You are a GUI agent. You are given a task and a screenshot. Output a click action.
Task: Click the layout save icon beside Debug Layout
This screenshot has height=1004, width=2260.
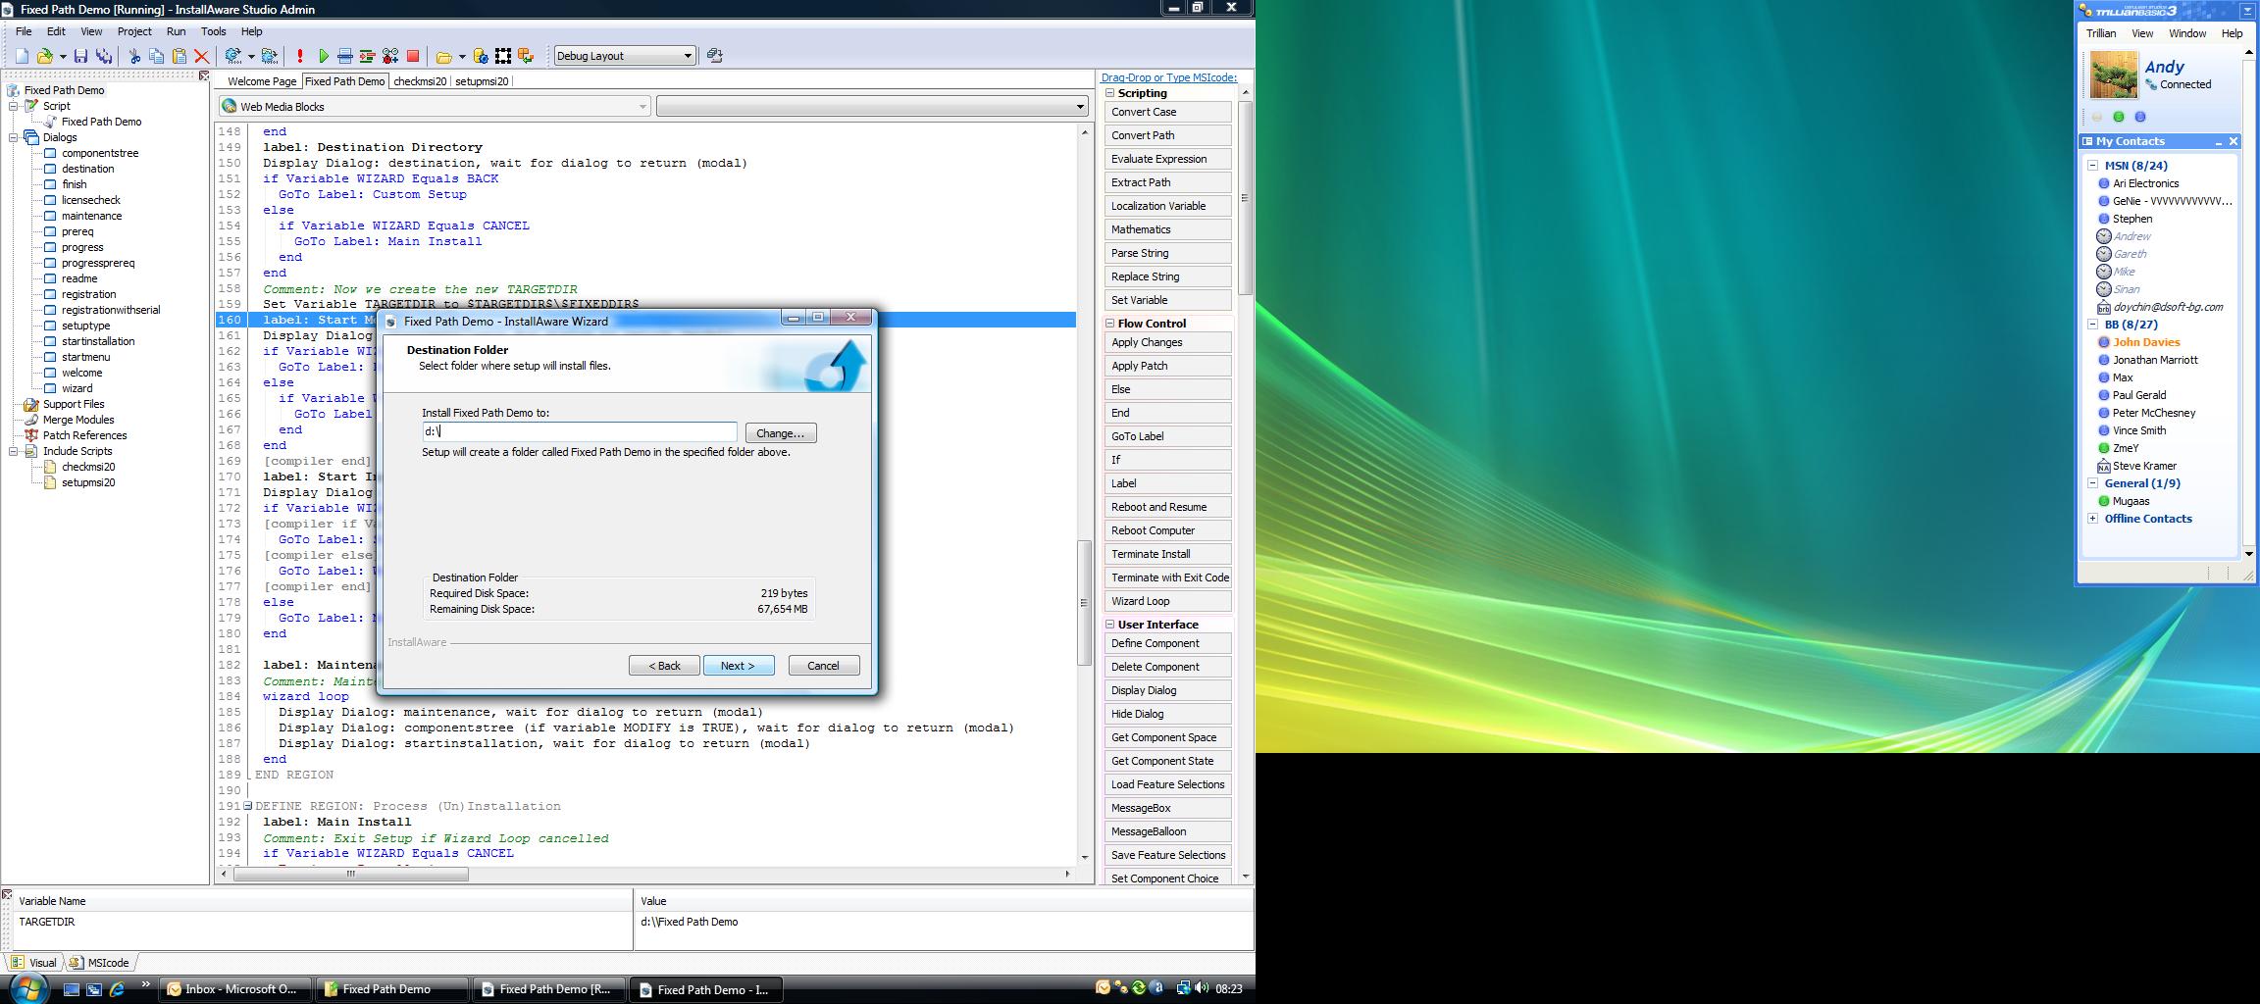click(x=715, y=56)
